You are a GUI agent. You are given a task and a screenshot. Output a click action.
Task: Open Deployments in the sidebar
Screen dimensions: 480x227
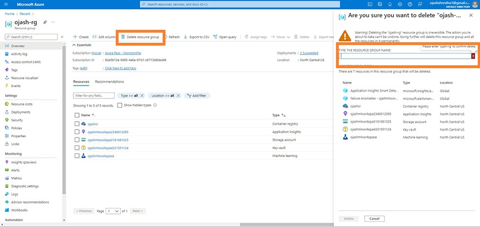(20, 112)
